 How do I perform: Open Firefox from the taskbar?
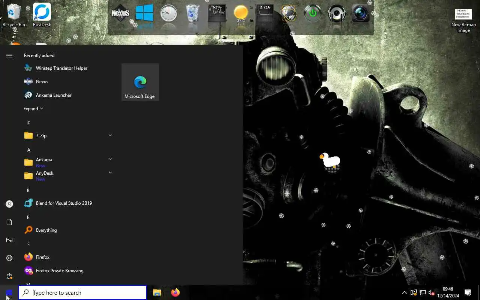tap(175, 292)
